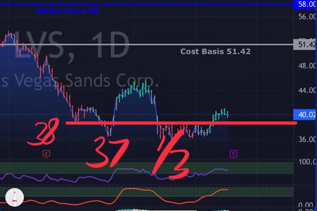
Task: Click the 44.00 price scale label
Action: coord(307,90)
